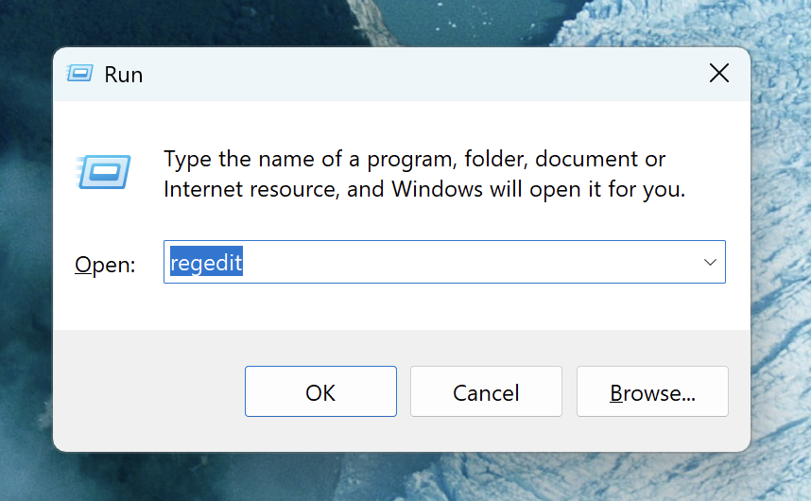Click the desktop wallpaper above the Run dialog
This screenshot has height=501, width=811.
point(402,22)
